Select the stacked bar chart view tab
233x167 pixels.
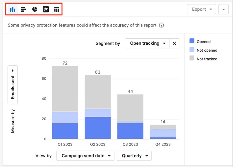click(x=13, y=9)
